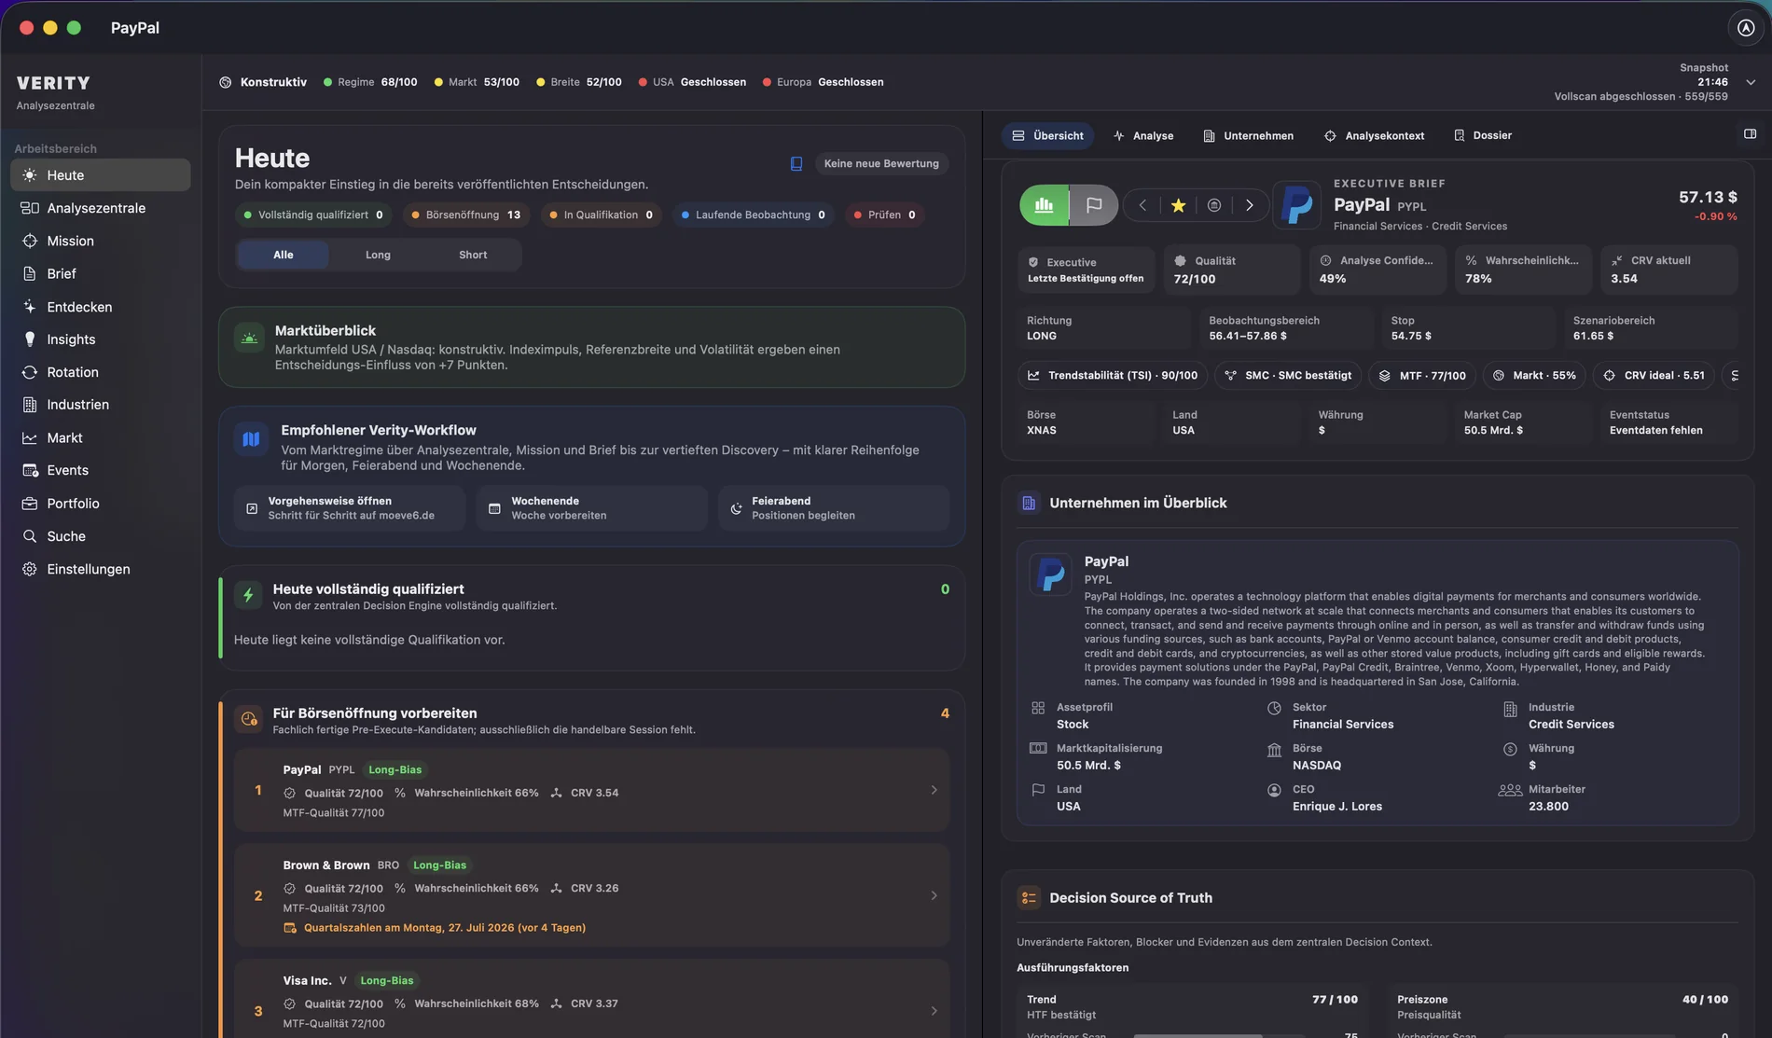Viewport: 1772px width, 1038px height.
Task: Toggle the In Qualifikation filter chip
Action: 601,215
